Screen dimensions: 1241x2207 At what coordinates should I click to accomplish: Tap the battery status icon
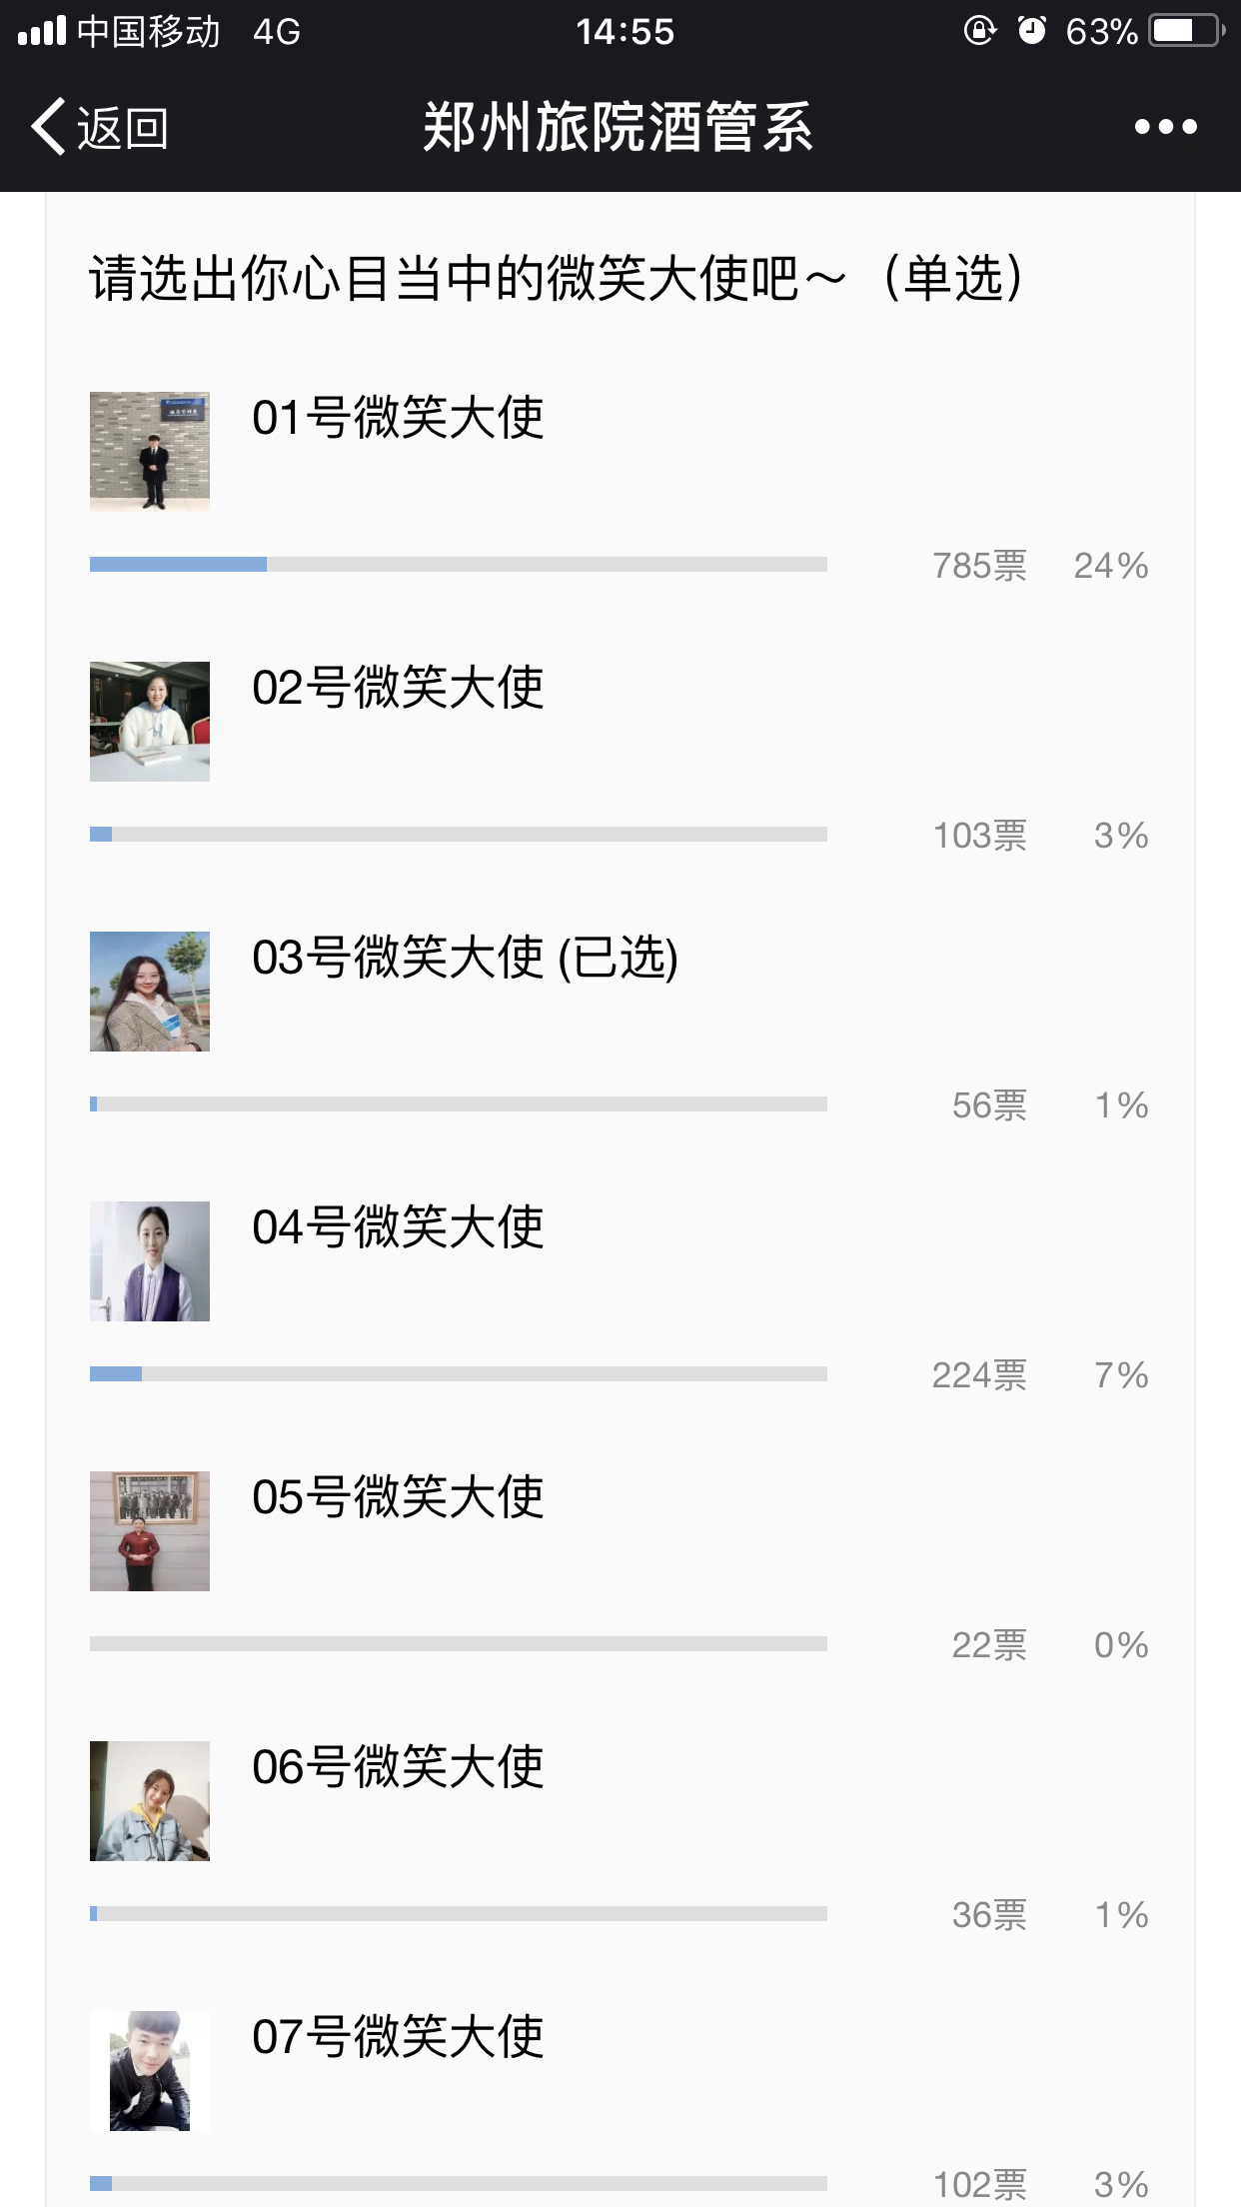click(x=1186, y=31)
